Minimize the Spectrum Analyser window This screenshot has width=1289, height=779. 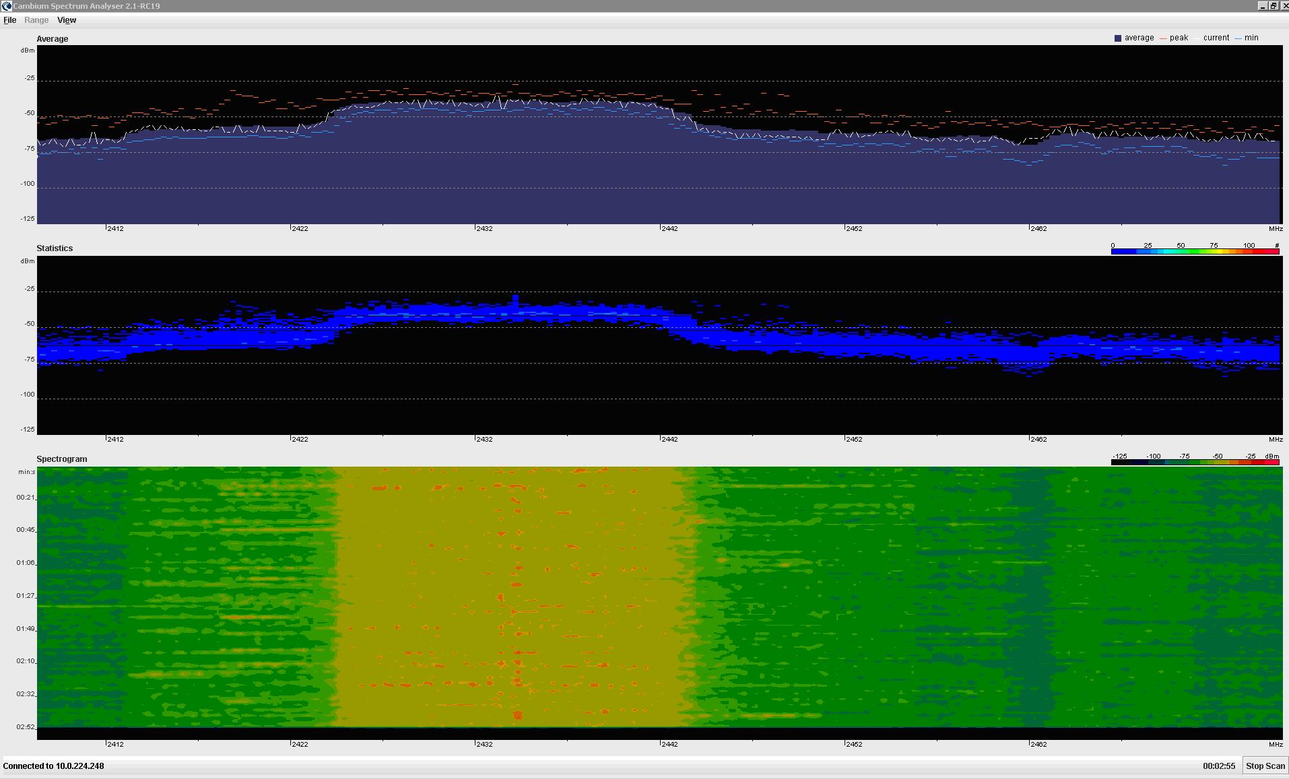1262,6
